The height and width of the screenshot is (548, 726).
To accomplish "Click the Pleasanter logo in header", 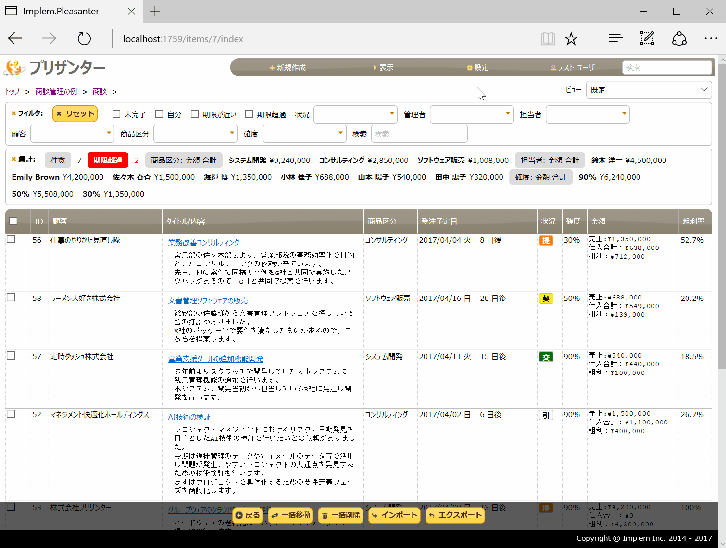I will pyautogui.click(x=54, y=68).
